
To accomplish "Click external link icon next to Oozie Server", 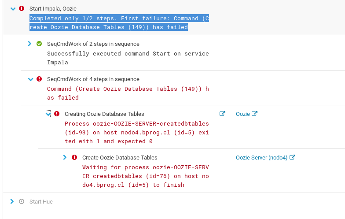I will [x=293, y=157].
